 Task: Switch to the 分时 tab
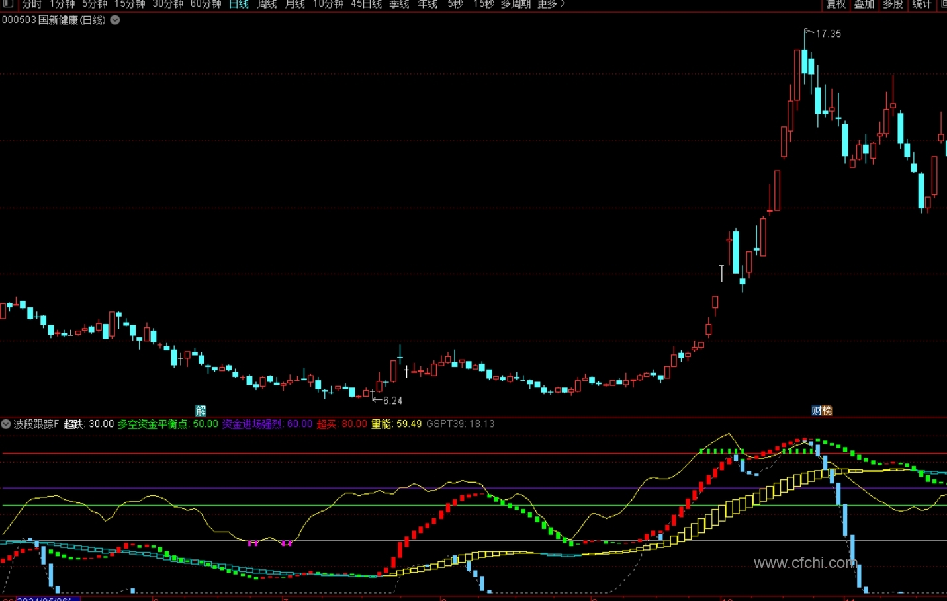point(32,4)
